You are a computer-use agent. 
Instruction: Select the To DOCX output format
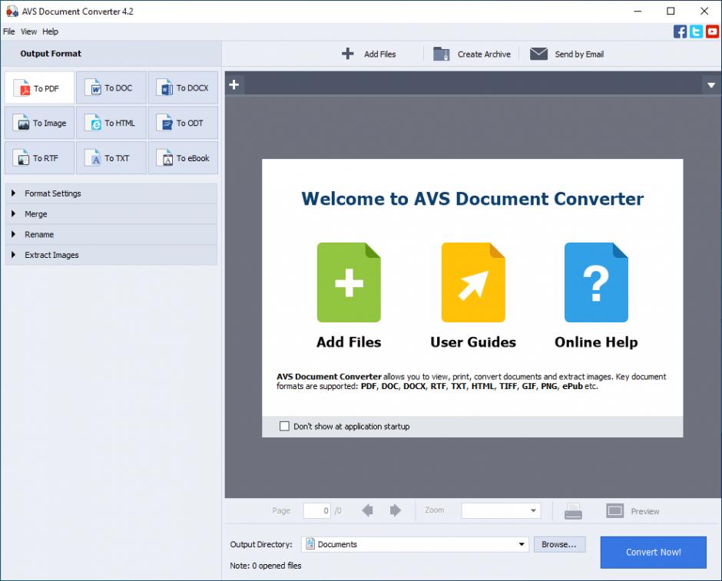pyautogui.click(x=183, y=87)
